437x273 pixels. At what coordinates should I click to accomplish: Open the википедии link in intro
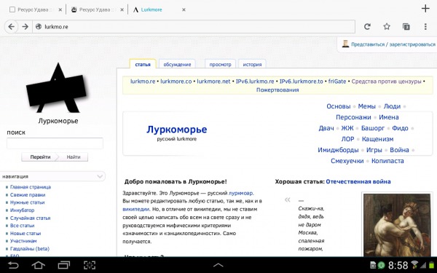coord(136,209)
